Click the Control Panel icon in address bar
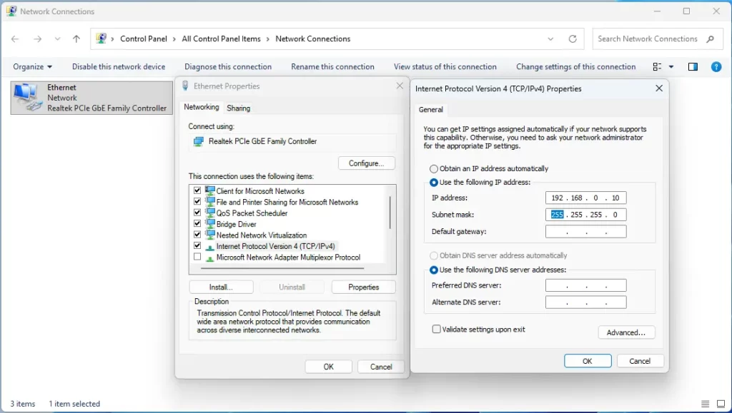This screenshot has height=413, width=732. [102, 39]
